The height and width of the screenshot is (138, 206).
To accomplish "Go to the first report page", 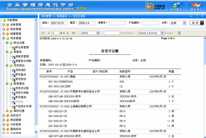I will [43, 33].
